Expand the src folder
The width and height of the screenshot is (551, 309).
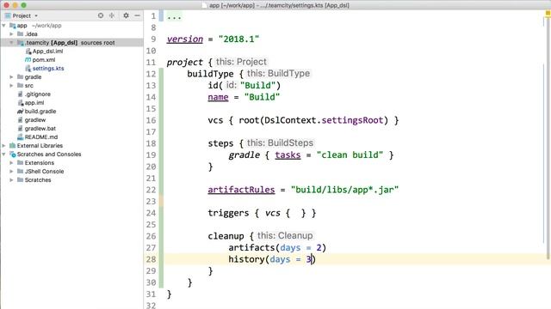click(11, 86)
